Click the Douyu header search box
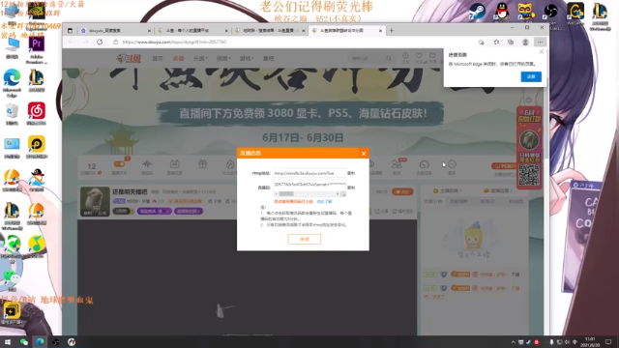Viewport: 619px width, 348px height. pyautogui.click(x=371, y=58)
